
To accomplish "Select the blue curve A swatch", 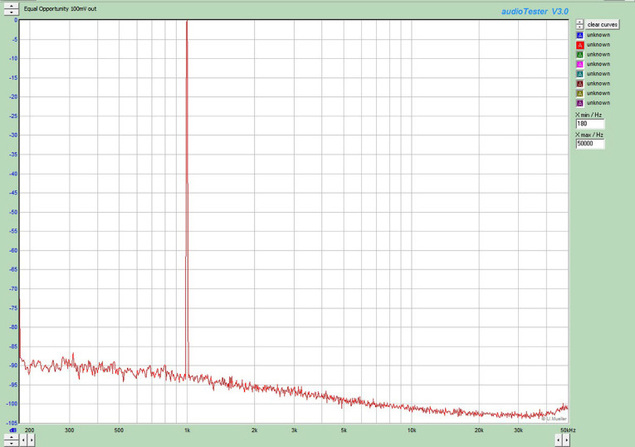I will [579, 35].
